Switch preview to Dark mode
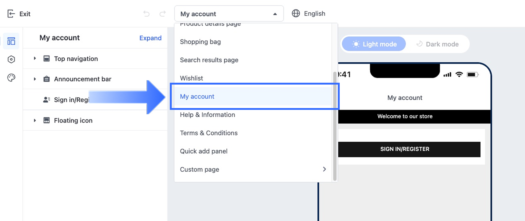525x221 pixels. (437, 44)
